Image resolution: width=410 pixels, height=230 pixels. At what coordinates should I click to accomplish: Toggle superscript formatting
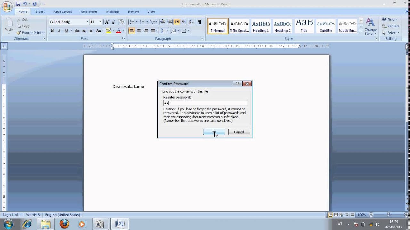point(91,31)
